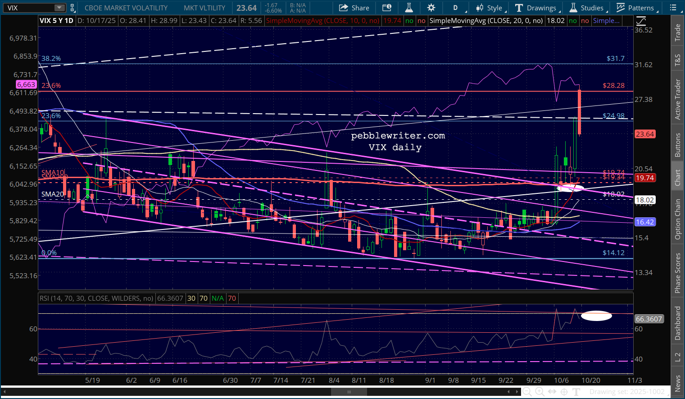Switch to the Option Chain side tab
The width and height of the screenshot is (685, 399).
pos(677,220)
